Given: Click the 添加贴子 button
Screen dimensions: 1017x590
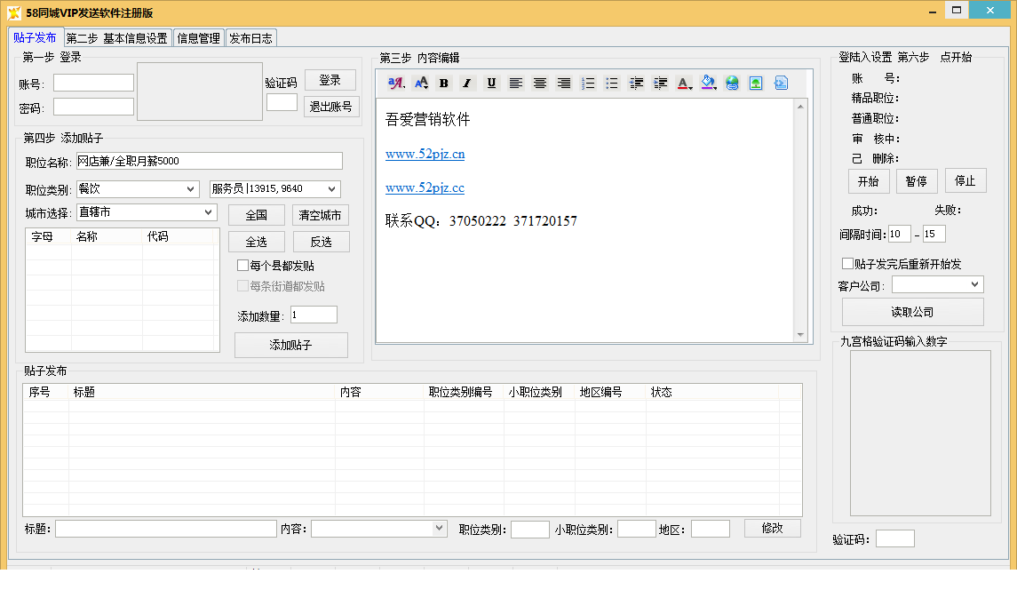Looking at the screenshot, I should point(290,346).
